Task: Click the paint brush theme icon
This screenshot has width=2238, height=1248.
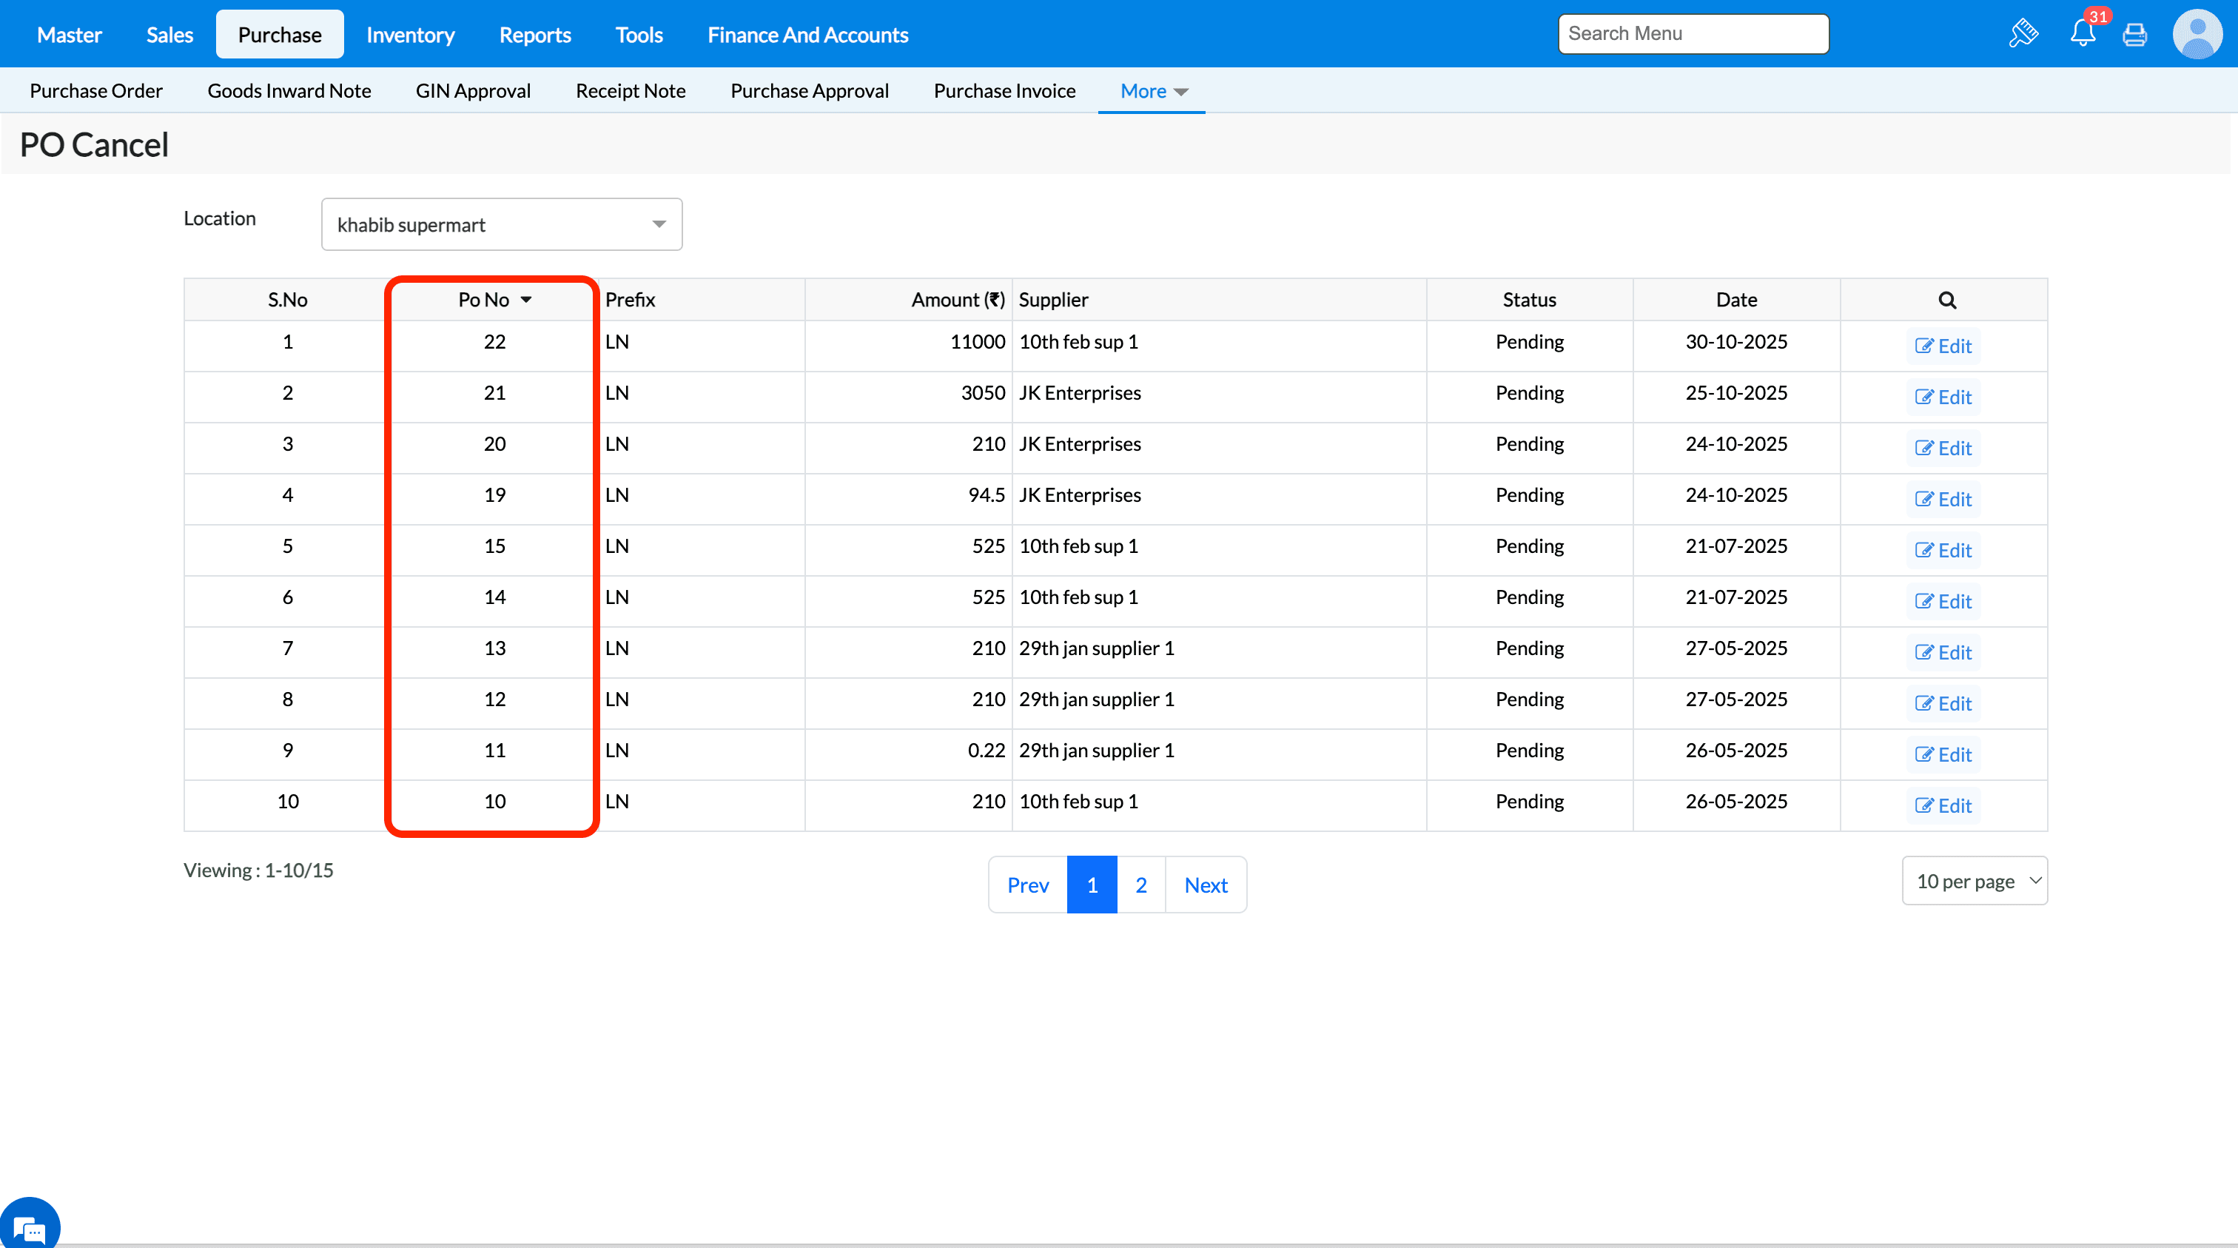Action: (x=2023, y=34)
